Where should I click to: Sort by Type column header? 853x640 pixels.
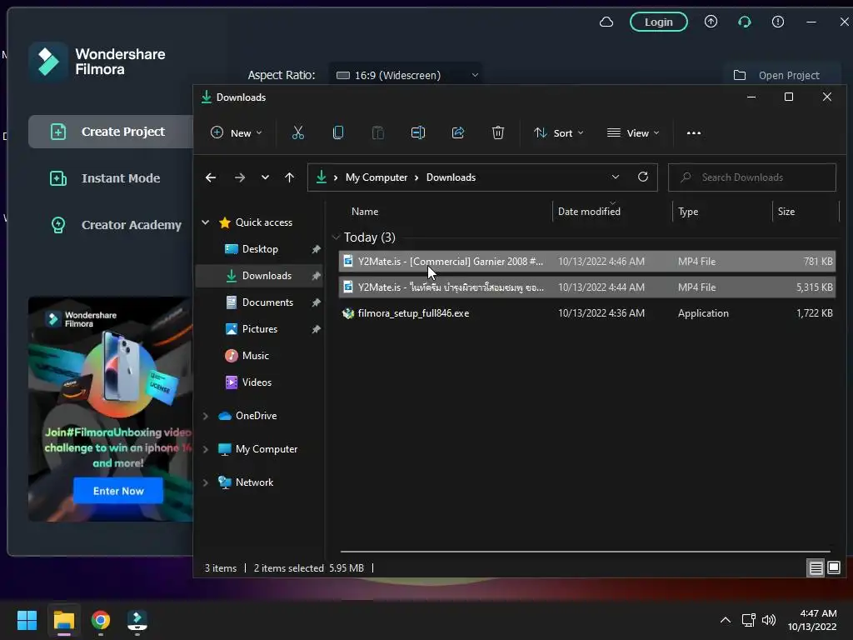click(687, 211)
